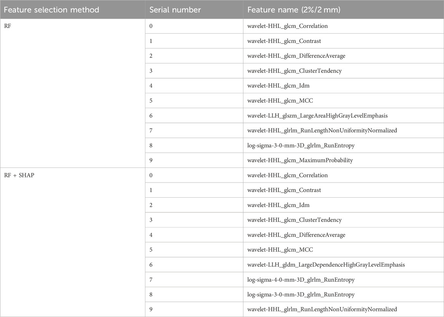
Task: Click the Serial number column header
Action: 194,10
